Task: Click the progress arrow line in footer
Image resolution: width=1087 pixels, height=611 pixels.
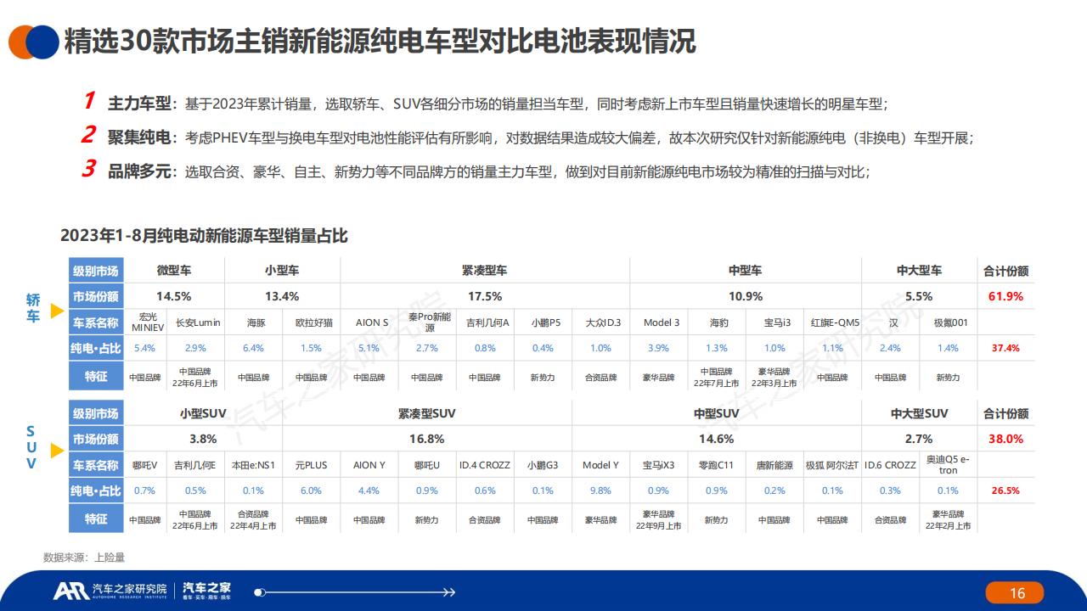Action: pyautogui.click(x=355, y=591)
